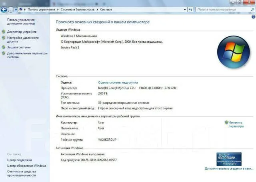
Task: Click the heading 'Просмотр основных сведений о вашем компьютере'
Action: click(103, 22)
